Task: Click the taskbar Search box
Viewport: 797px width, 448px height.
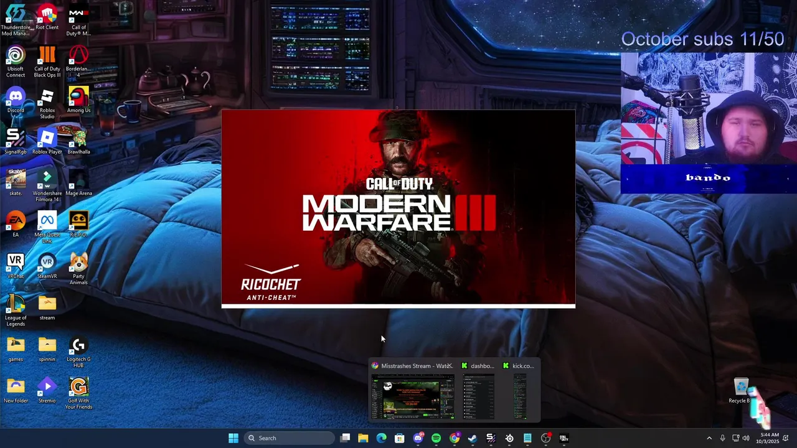Action: [x=289, y=438]
